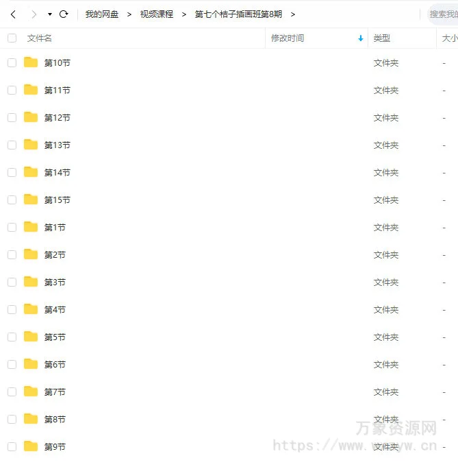Click the 第10节 folder icon
458x469 pixels.
click(x=31, y=62)
